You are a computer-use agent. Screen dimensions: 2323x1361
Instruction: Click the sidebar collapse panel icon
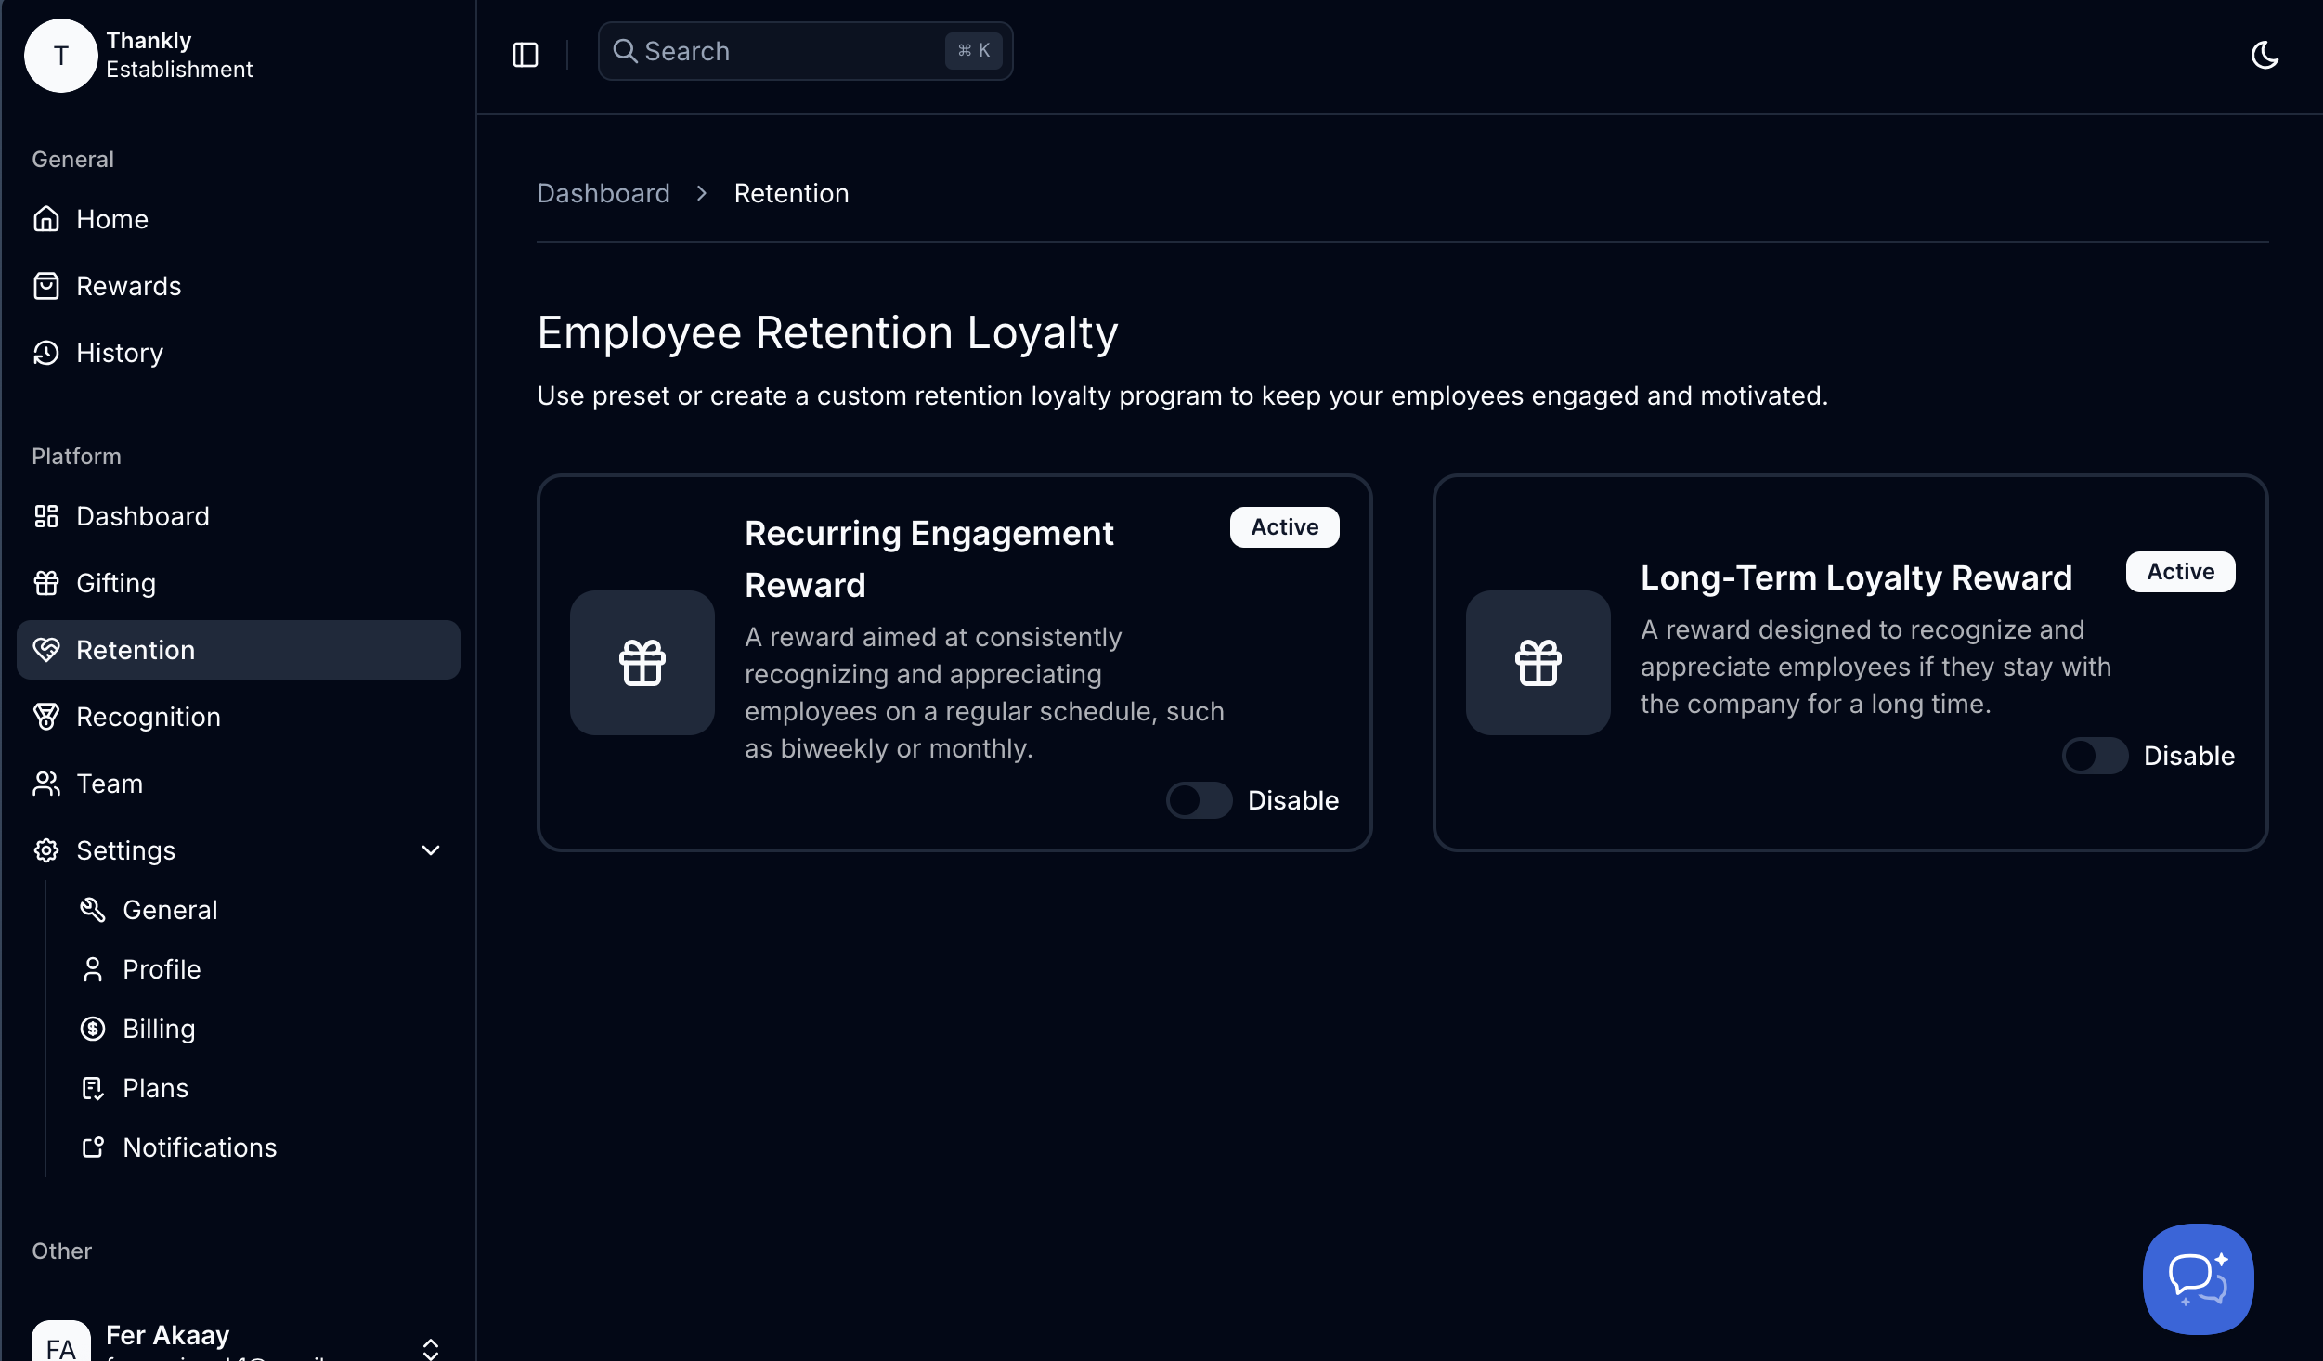click(526, 55)
